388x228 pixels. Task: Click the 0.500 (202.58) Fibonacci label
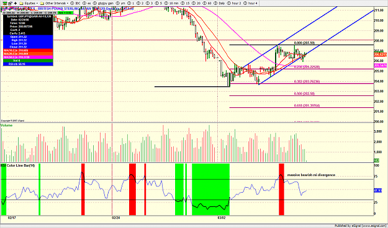(304, 94)
